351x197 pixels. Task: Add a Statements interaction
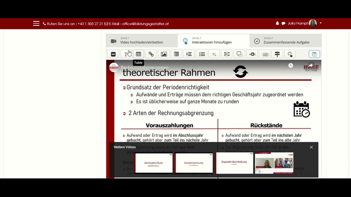coord(176,54)
